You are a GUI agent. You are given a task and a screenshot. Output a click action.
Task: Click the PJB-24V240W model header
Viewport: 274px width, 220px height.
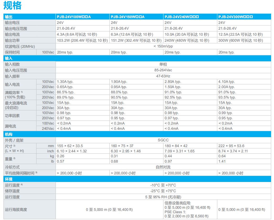pos(181,17)
